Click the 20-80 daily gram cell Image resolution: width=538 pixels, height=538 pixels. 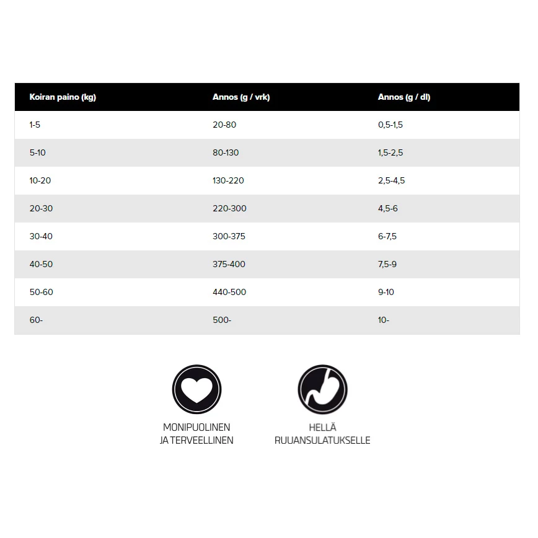coord(224,125)
